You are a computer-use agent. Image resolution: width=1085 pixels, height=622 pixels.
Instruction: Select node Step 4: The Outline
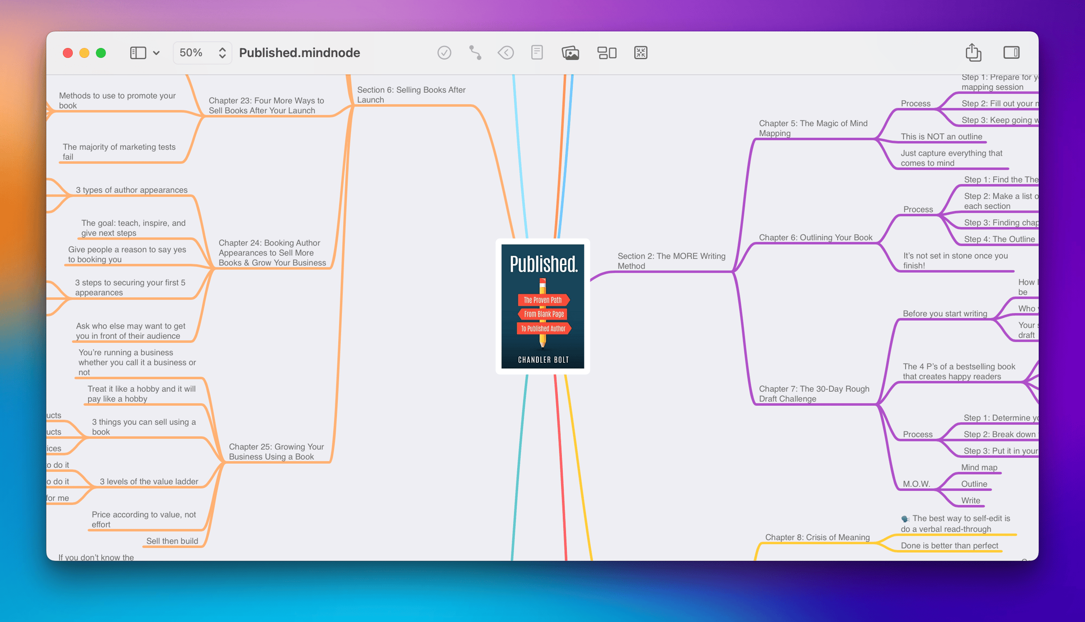pos(999,239)
